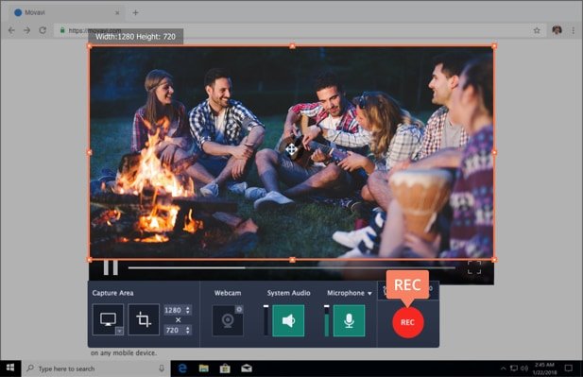Image resolution: width=583 pixels, height=377 pixels.
Task: Click the System Audio label
Action: coord(288,293)
